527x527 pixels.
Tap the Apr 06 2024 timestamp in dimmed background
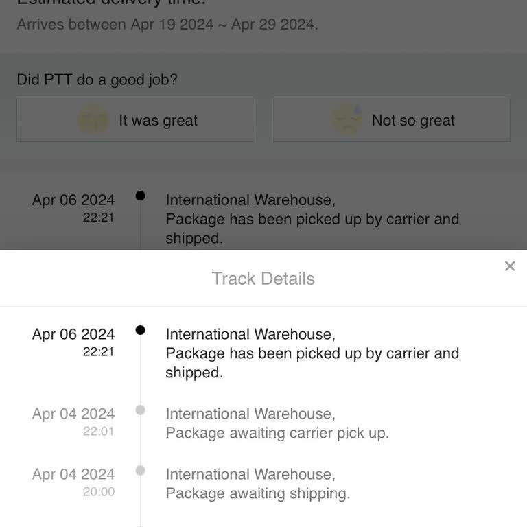(x=73, y=207)
